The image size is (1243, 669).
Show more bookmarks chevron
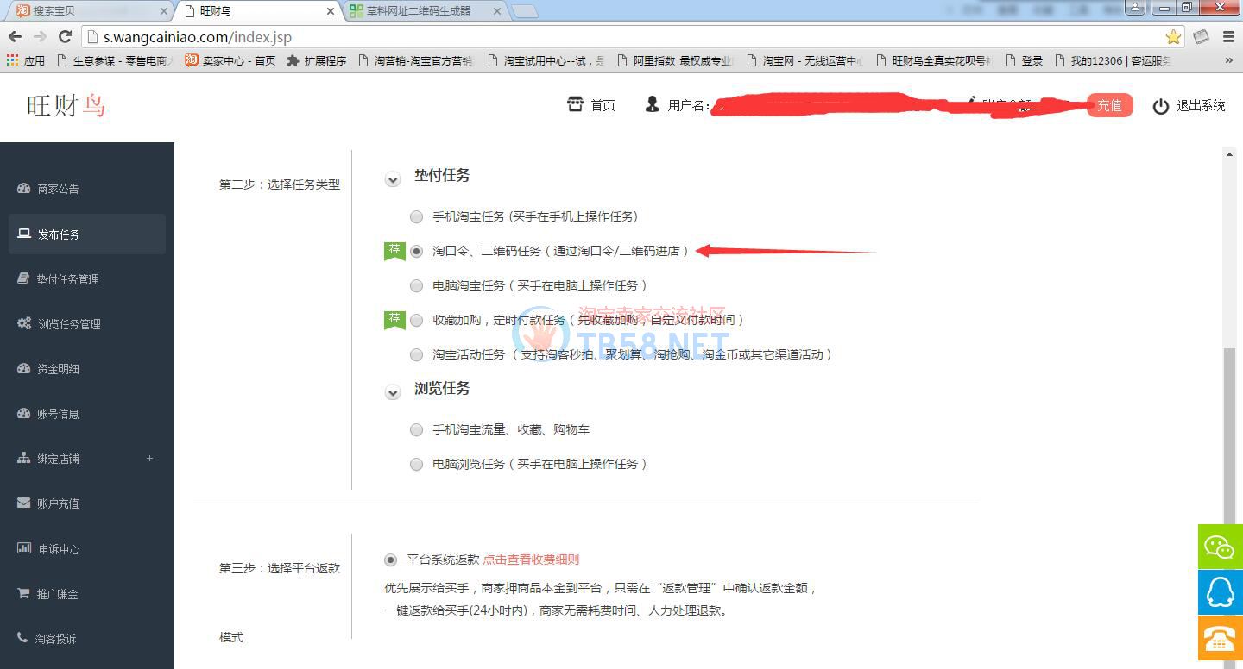[1229, 60]
